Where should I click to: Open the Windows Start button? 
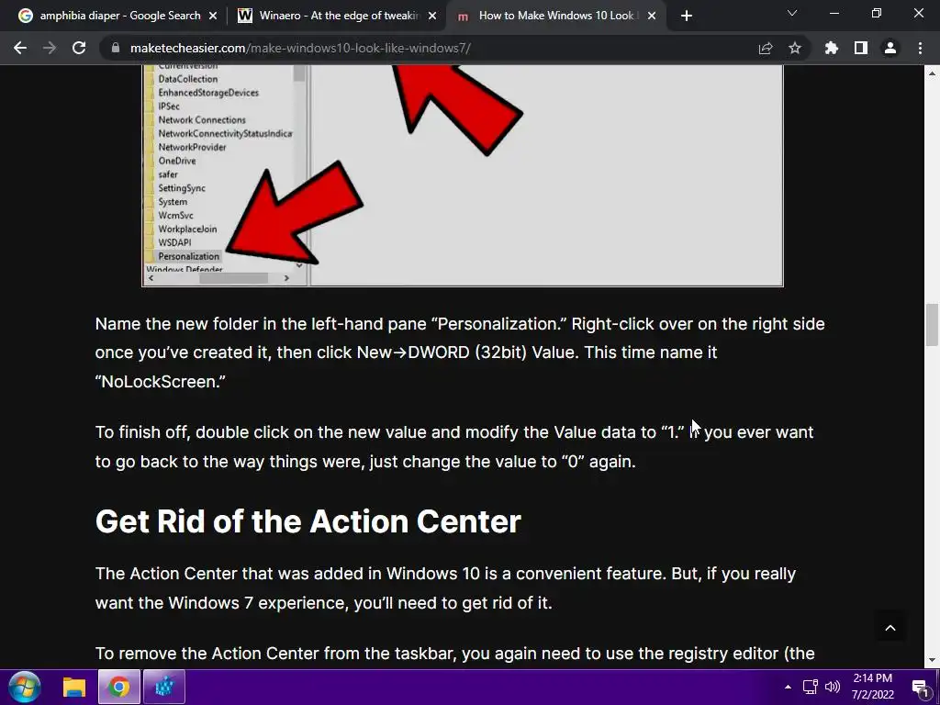[x=25, y=687]
